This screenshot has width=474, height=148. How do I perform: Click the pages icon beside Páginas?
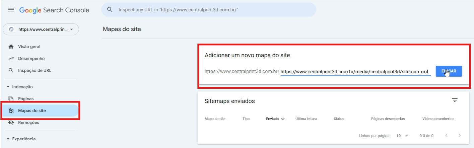(x=11, y=99)
